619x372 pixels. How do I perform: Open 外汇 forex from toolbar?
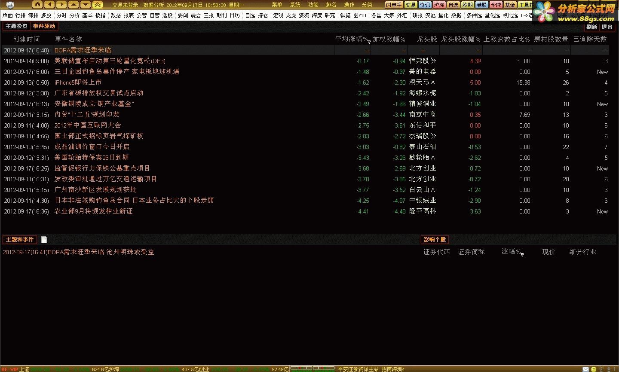(x=402, y=15)
